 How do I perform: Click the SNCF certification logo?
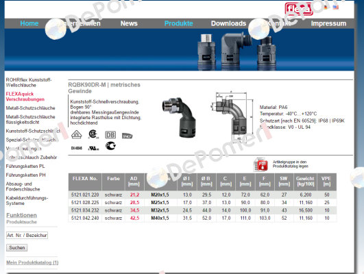(x=128, y=136)
